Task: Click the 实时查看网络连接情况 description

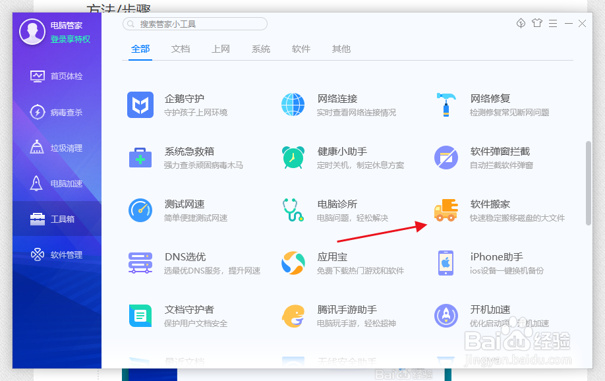Action: click(x=356, y=113)
